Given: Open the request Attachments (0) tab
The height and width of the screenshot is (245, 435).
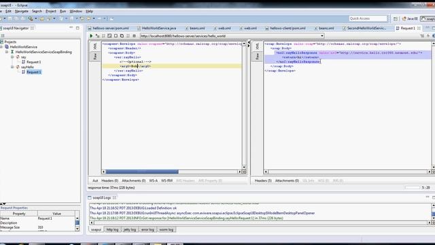Looking at the screenshot, I should coord(133,180).
